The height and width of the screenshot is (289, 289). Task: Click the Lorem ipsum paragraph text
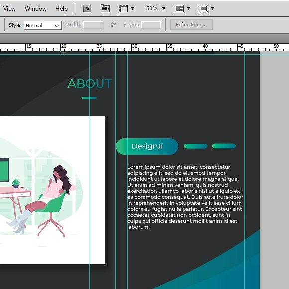tap(185, 197)
